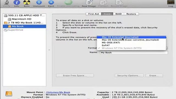The width and height of the screenshot is (176, 99).
Task: Switch to RAID tab
Action: (119, 14)
